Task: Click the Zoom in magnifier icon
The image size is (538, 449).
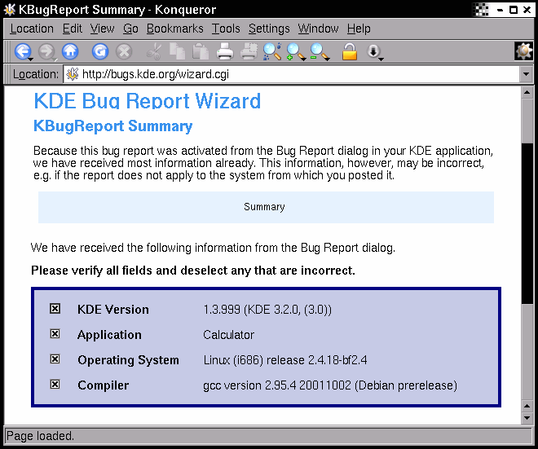Action: point(295,52)
